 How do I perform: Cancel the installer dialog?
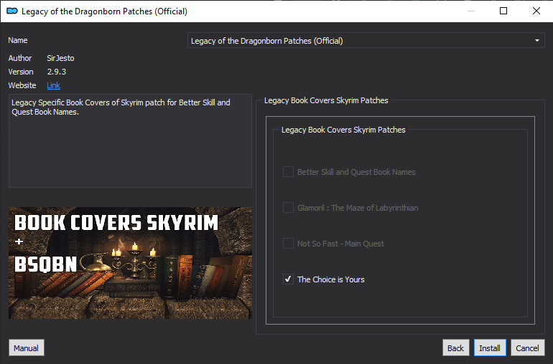(x=528, y=348)
